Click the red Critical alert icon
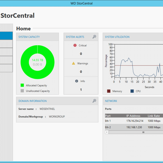This screenshot has height=163, width=163. (x=75, y=45)
